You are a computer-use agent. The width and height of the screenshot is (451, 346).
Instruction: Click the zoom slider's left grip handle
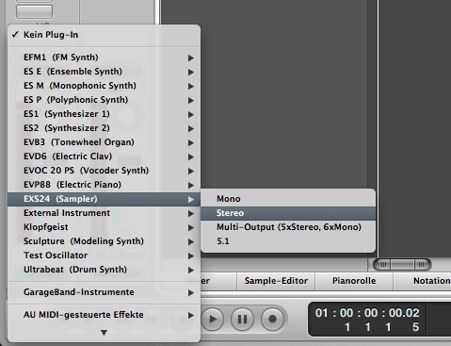(383, 265)
